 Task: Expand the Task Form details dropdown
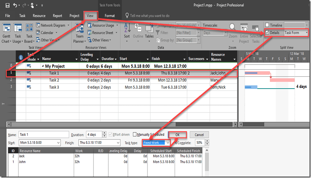click(x=306, y=33)
